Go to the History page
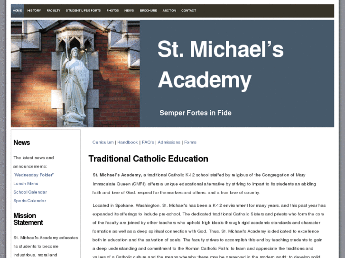Image resolution: width=345 pixels, height=258 pixels. coord(34,10)
